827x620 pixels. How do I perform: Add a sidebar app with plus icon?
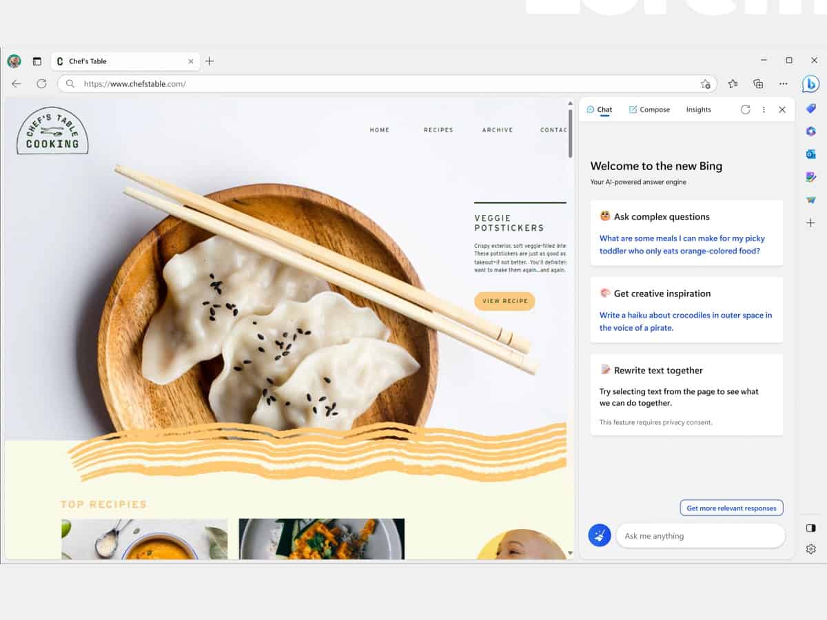tap(810, 223)
